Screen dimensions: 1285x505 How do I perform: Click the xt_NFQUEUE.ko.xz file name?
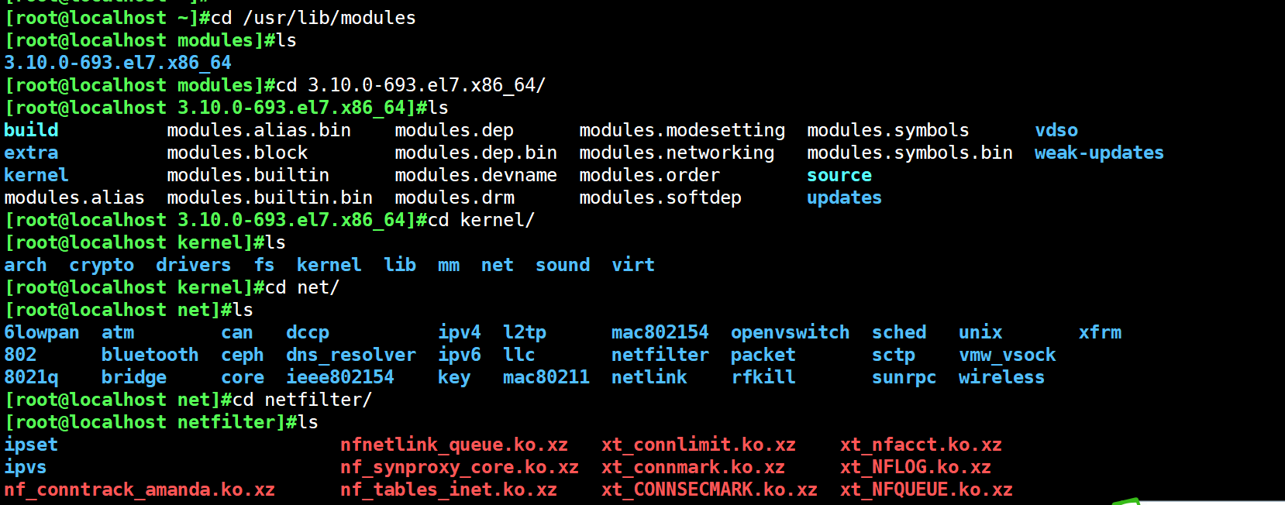925,490
